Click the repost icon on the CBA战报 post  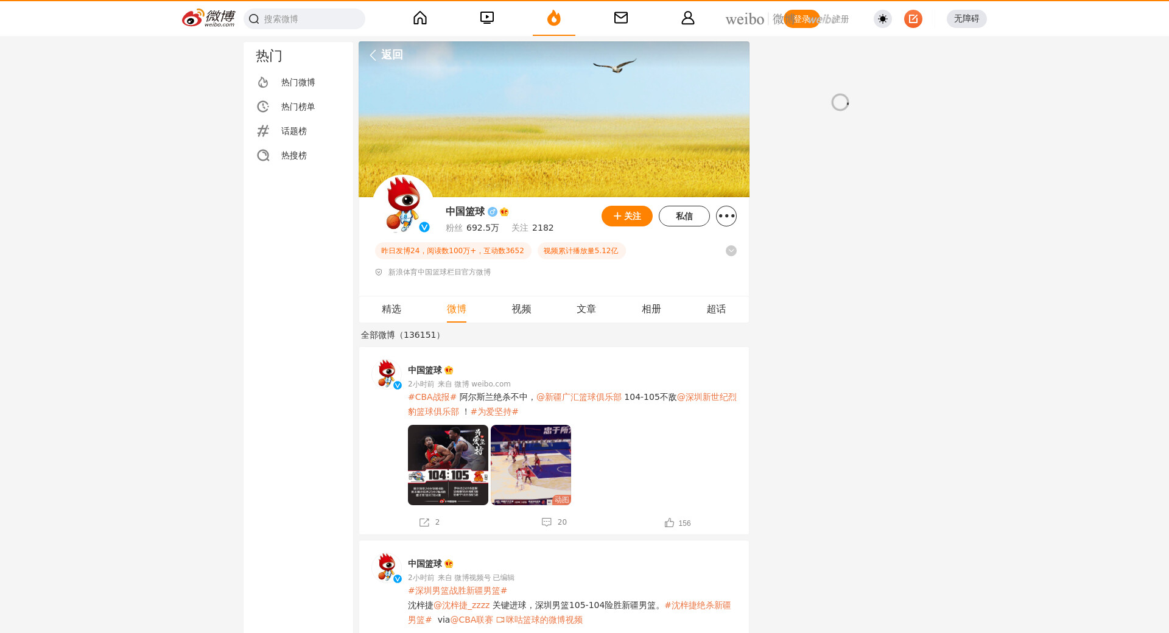[x=424, y=522]
